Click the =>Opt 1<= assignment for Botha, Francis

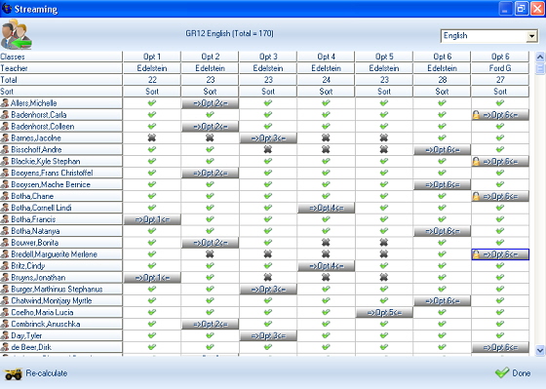click(152, 219)
